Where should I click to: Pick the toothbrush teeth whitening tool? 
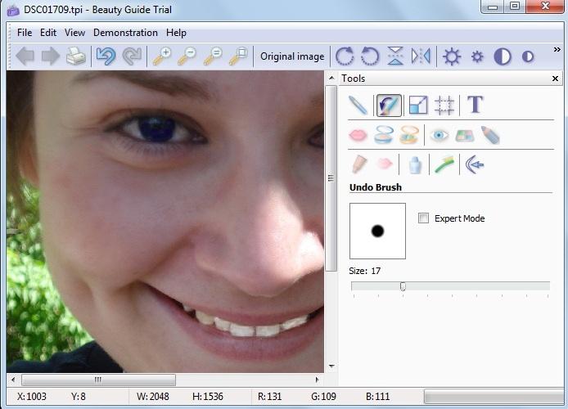tap(444, 165)
